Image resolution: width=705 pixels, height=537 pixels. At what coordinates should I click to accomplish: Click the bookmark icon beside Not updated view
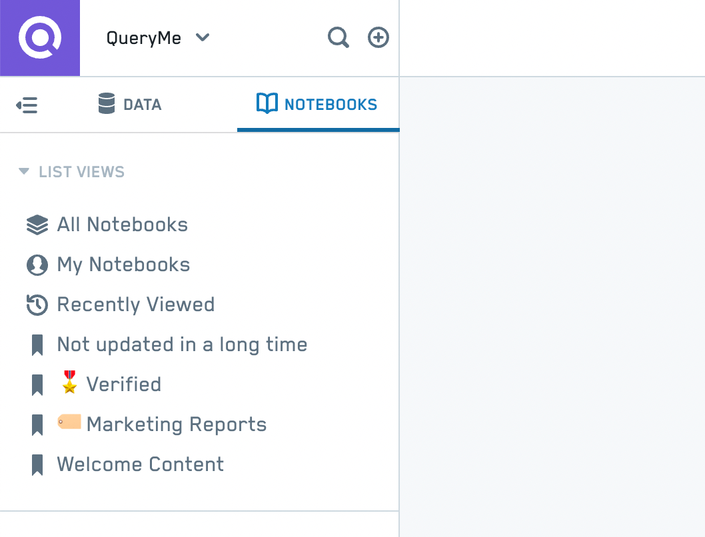pos(37,345)
